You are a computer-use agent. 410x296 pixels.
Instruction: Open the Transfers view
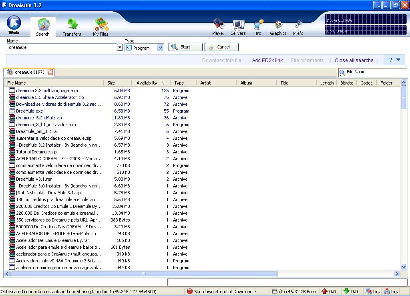pyautogui.click(x=72, y=27)
